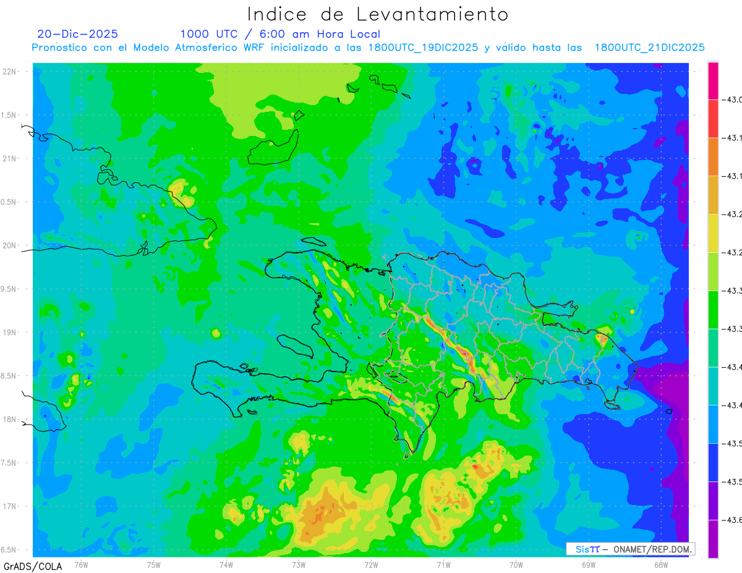Click the "19N" latitude label
Screen dimensions: 742x573
9,333
